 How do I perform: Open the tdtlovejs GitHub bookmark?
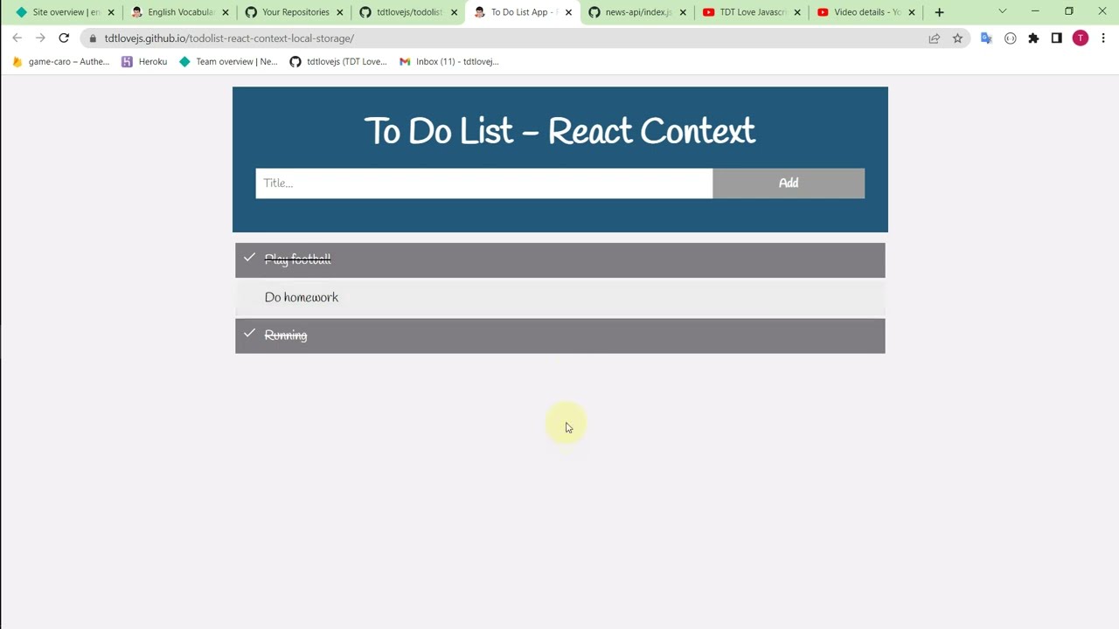click(338, 62)
